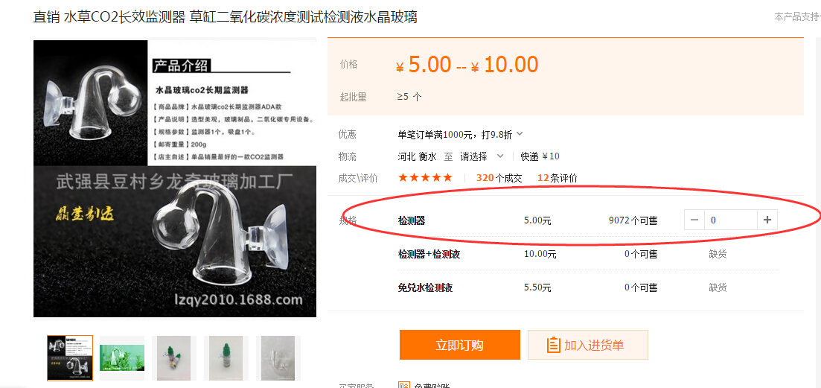
Task: Click the clipboard icon in 加入进货单 button
Action: pos(553,345)
